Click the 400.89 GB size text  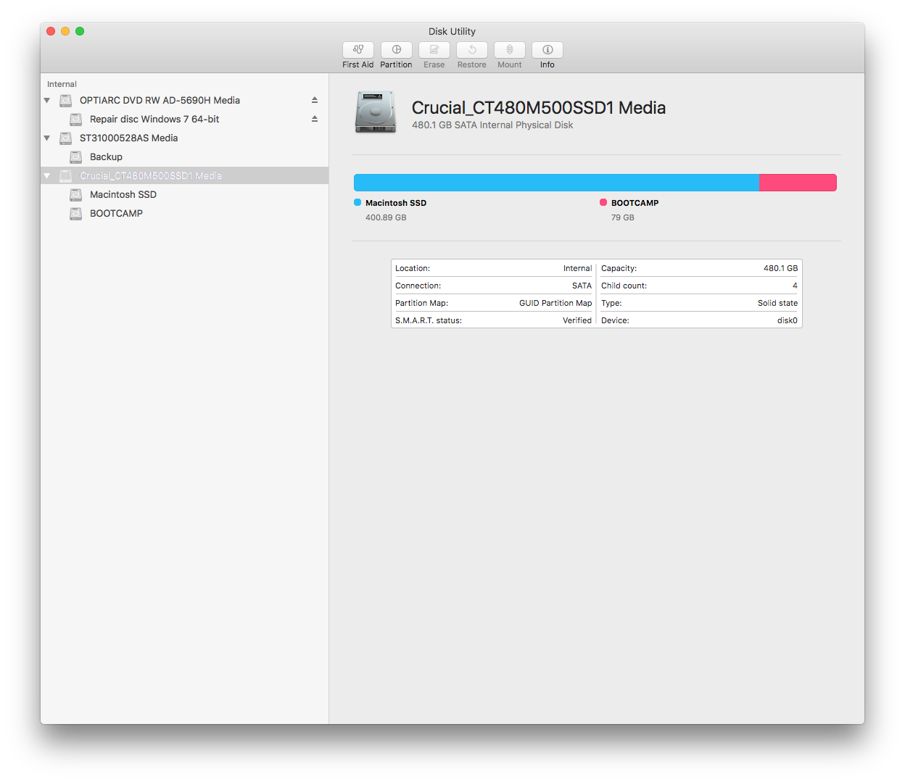tap(386, 217)
